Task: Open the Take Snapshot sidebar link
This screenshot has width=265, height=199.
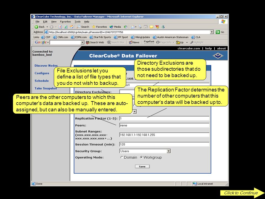Action: click(46, 88)
